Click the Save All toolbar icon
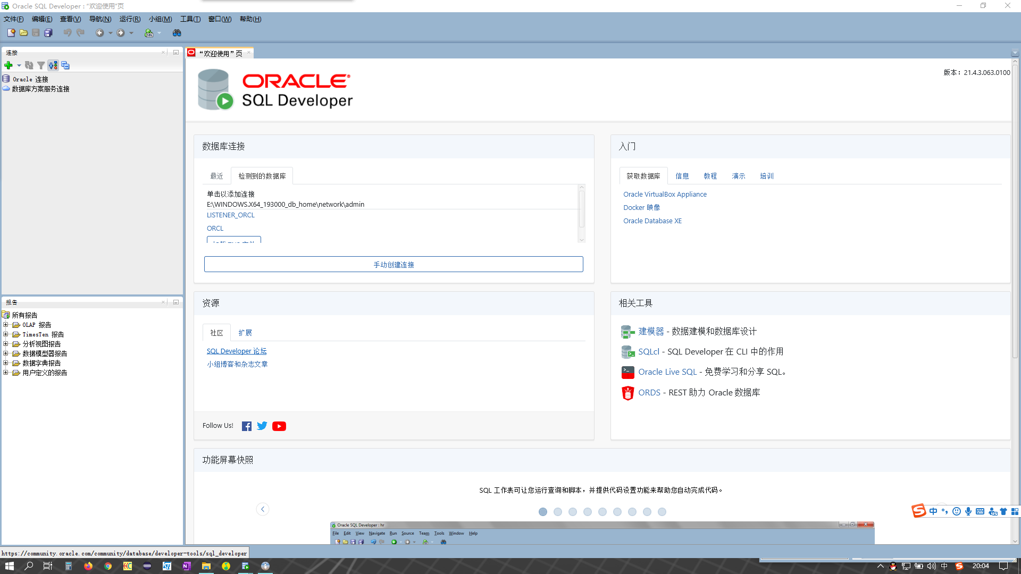 point(48,32)
